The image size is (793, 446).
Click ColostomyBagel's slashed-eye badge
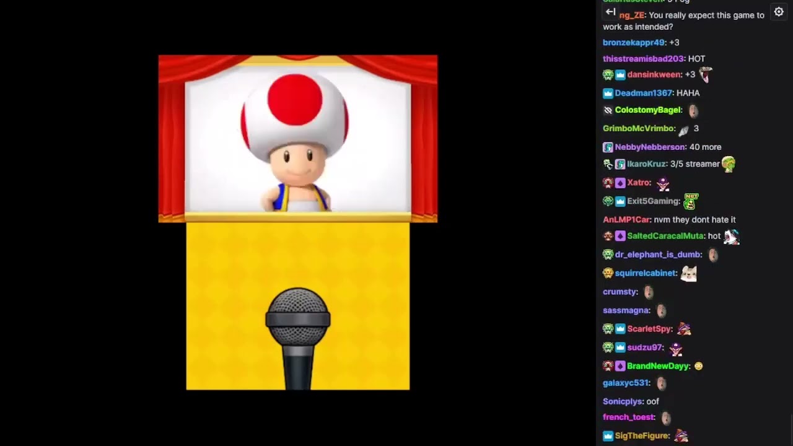click(x=608, y=110)
